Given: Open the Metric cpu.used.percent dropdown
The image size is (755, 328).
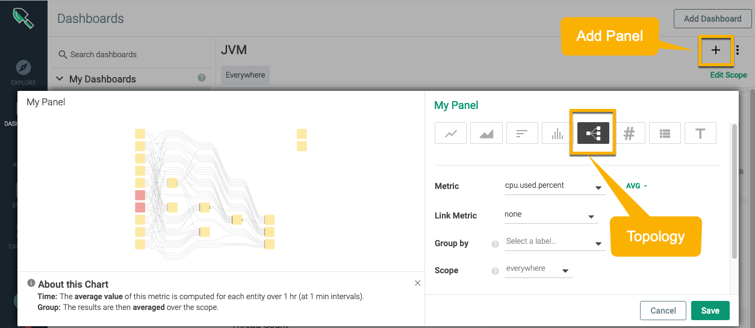Looking at the screenshot, I should (554, 186).
